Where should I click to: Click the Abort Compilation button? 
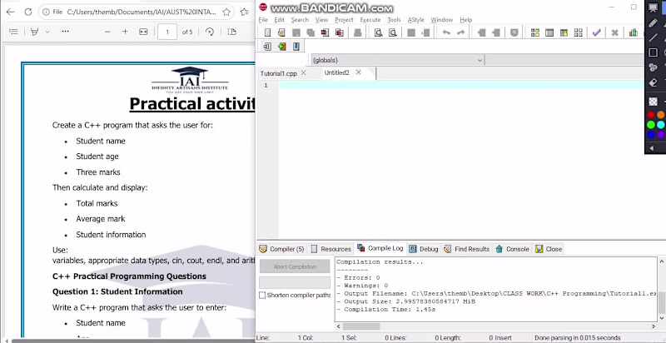pos(295,266)
